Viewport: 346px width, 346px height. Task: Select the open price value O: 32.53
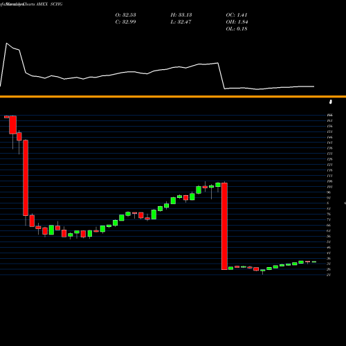tap(125, 15)
